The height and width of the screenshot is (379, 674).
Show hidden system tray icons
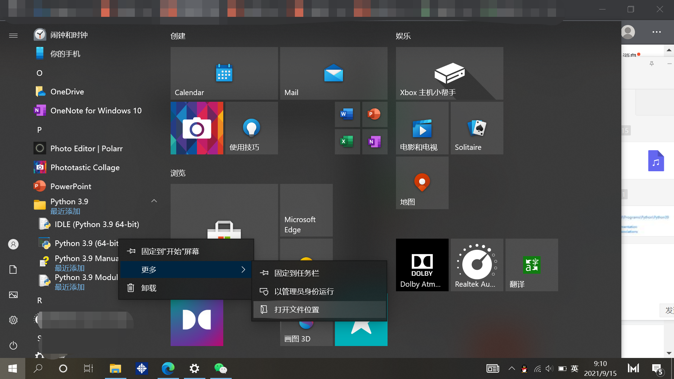click(512, 368)
